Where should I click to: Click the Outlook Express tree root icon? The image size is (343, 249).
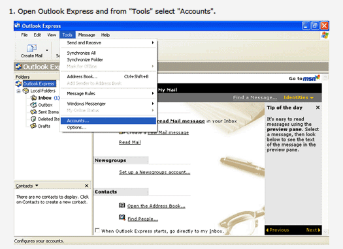click(x=18, y=83)
